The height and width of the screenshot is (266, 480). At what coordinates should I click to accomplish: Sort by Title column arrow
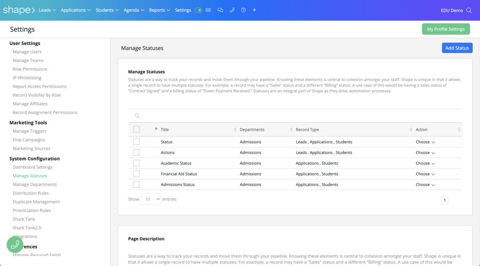156,129
